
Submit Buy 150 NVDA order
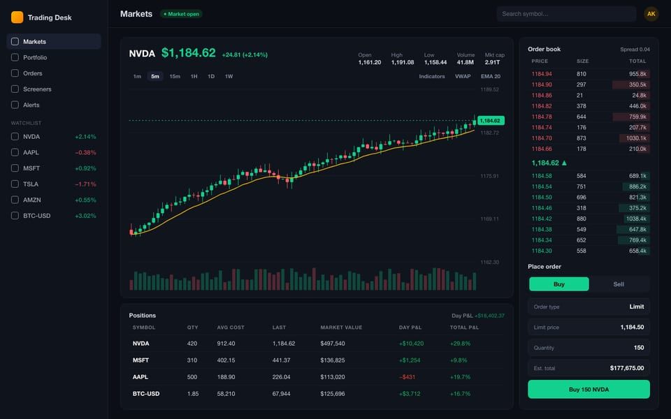tap(589, 389)
